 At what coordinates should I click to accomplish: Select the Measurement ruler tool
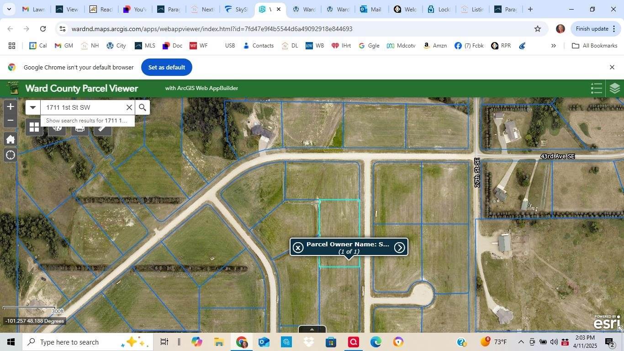[101, 128]
